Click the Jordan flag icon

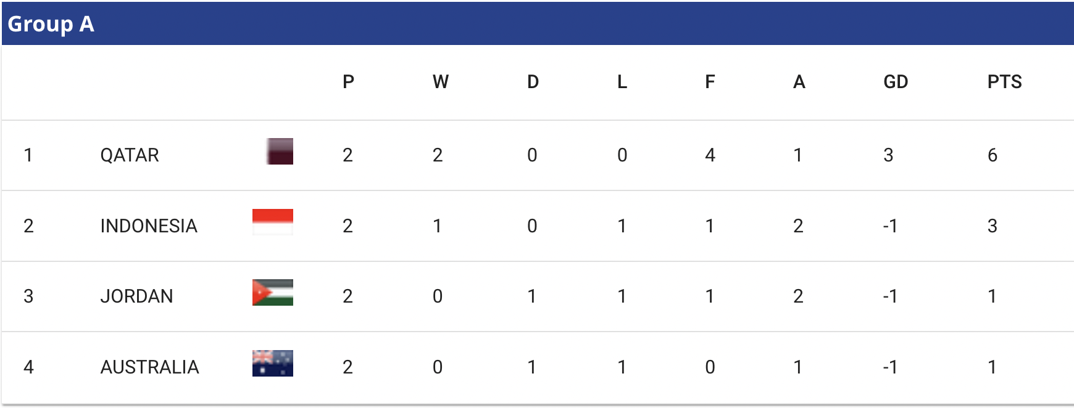(273, 293)
